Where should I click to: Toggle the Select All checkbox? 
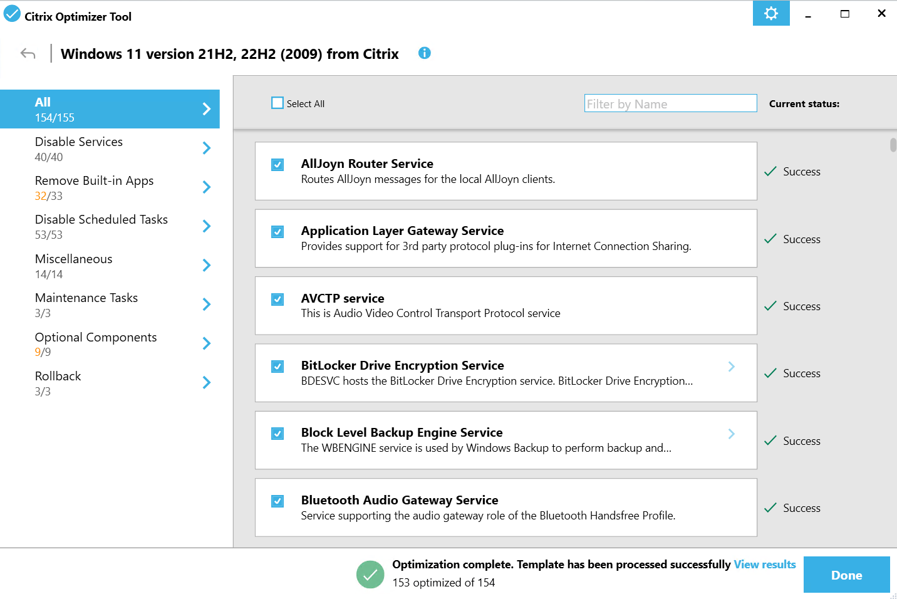tap(277, 103)
